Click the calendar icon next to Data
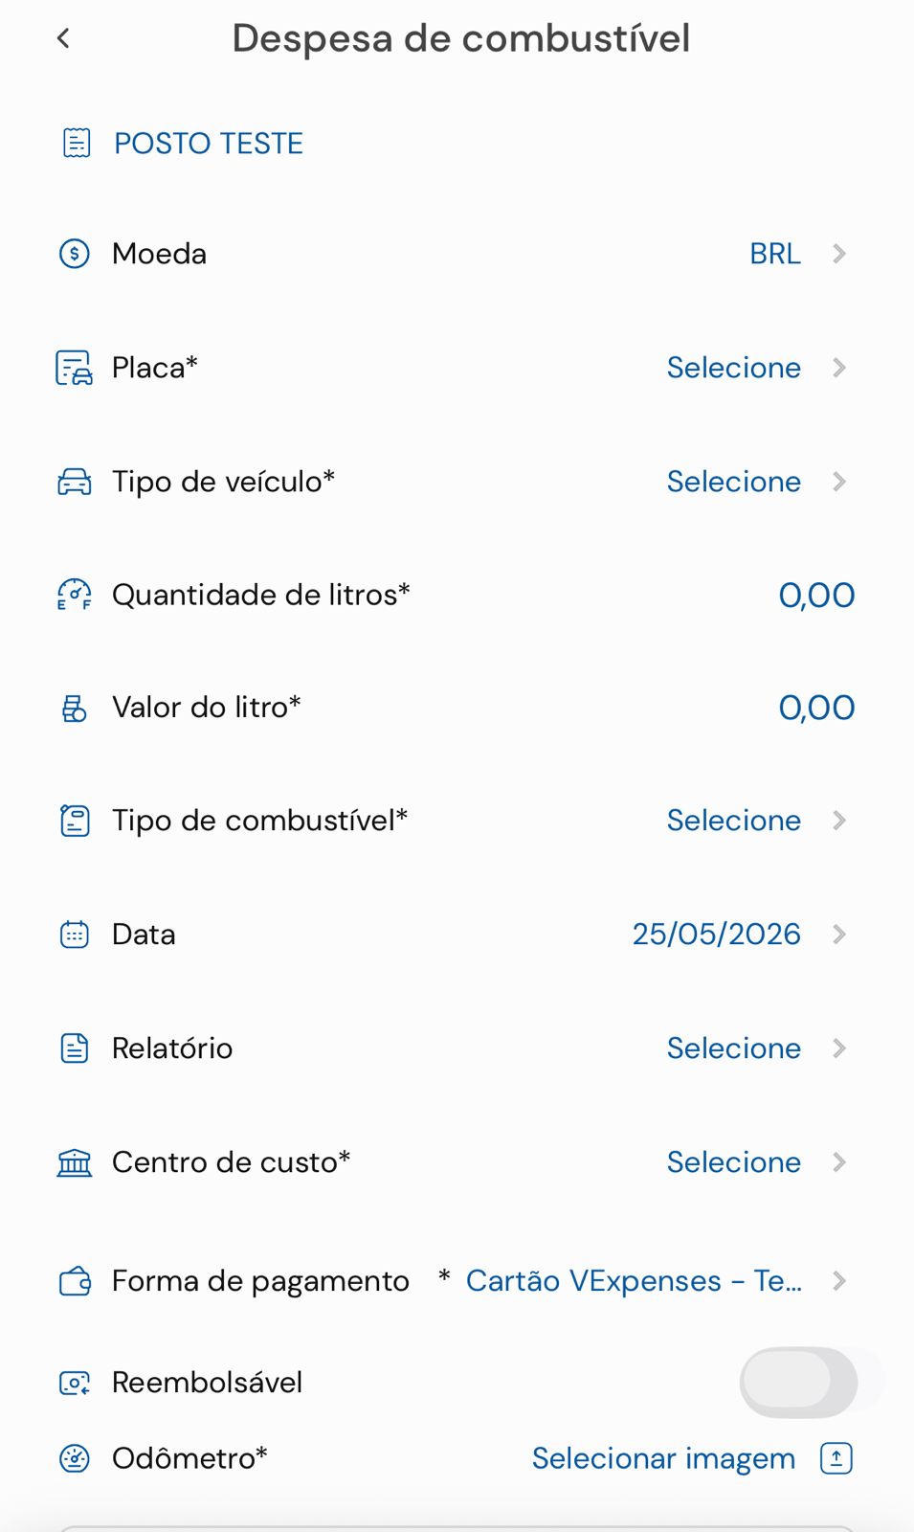 (x=75, y=935)
